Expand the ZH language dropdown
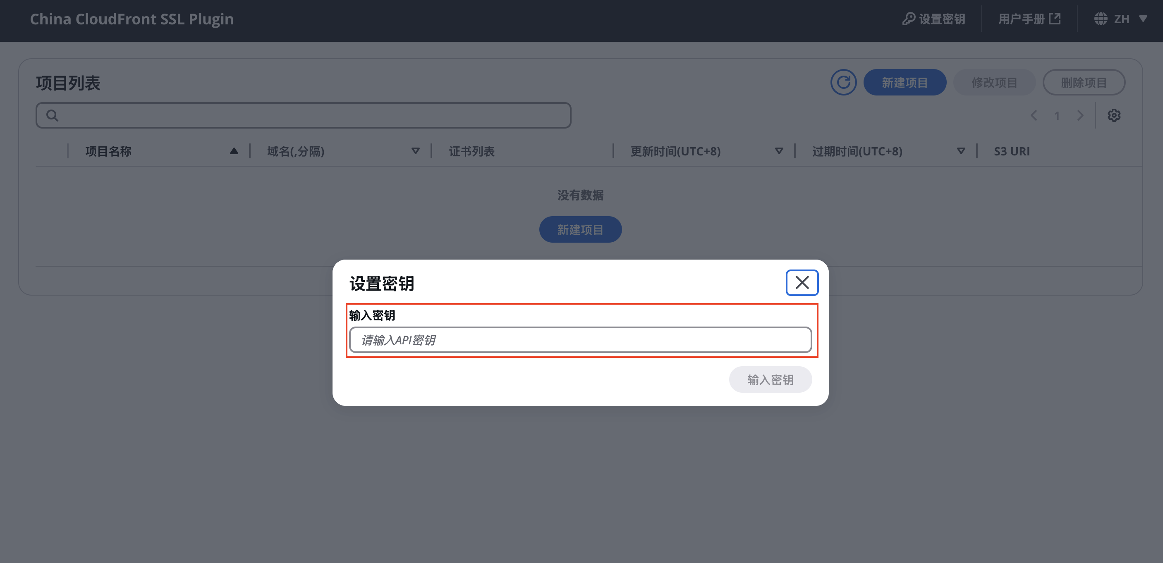Viewport: 1163px width, 563px height. (x=1120, y=19)
